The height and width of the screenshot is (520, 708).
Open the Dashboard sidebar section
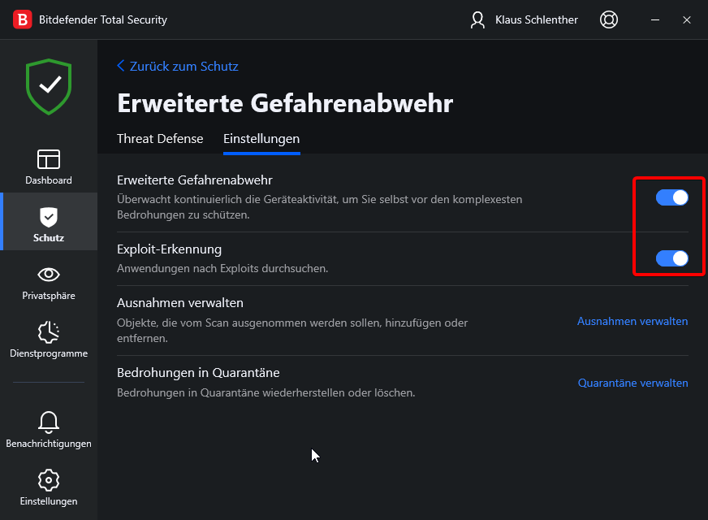49,167
